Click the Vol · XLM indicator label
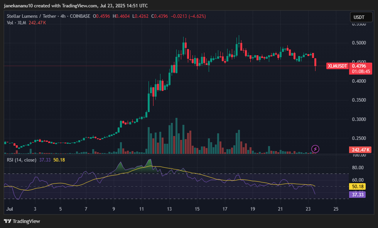The width and height of the screenshot is (378, 228). coord(16,23)
